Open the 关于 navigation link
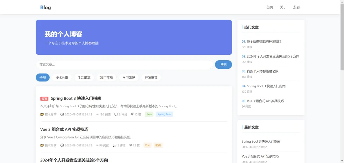344x163 pixels. (283, 7)
